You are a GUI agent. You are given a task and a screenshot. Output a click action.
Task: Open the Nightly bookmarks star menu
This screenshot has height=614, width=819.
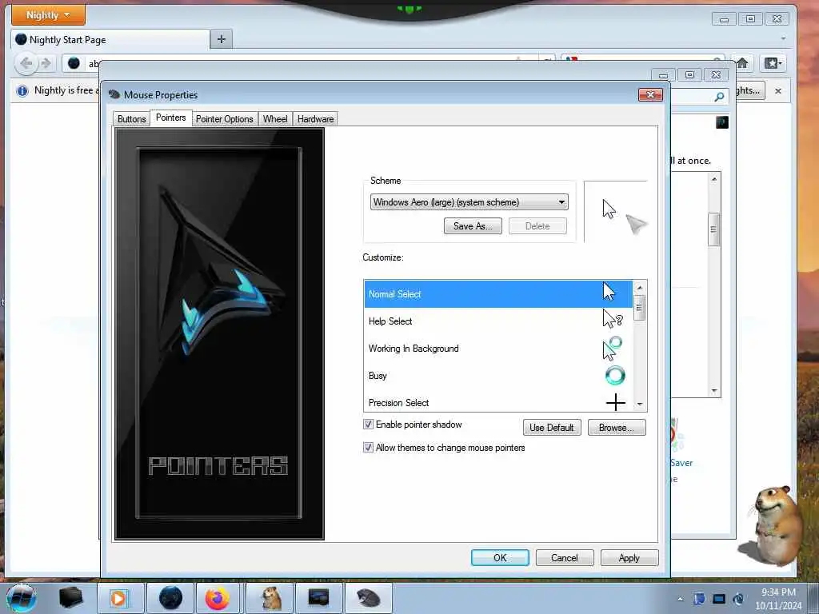point(773,64)
